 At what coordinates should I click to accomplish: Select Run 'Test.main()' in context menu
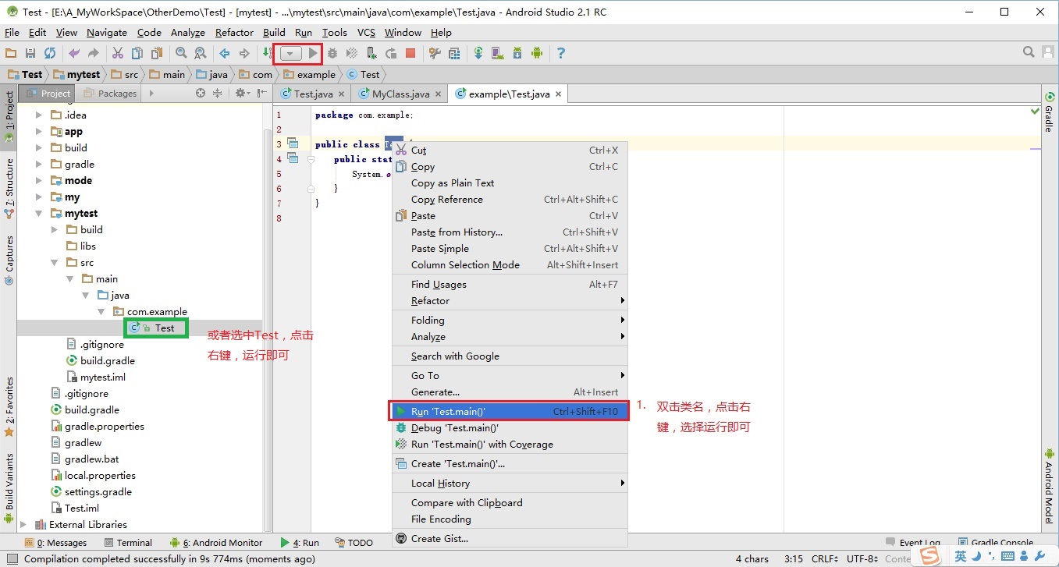click(x=510, y=411)
